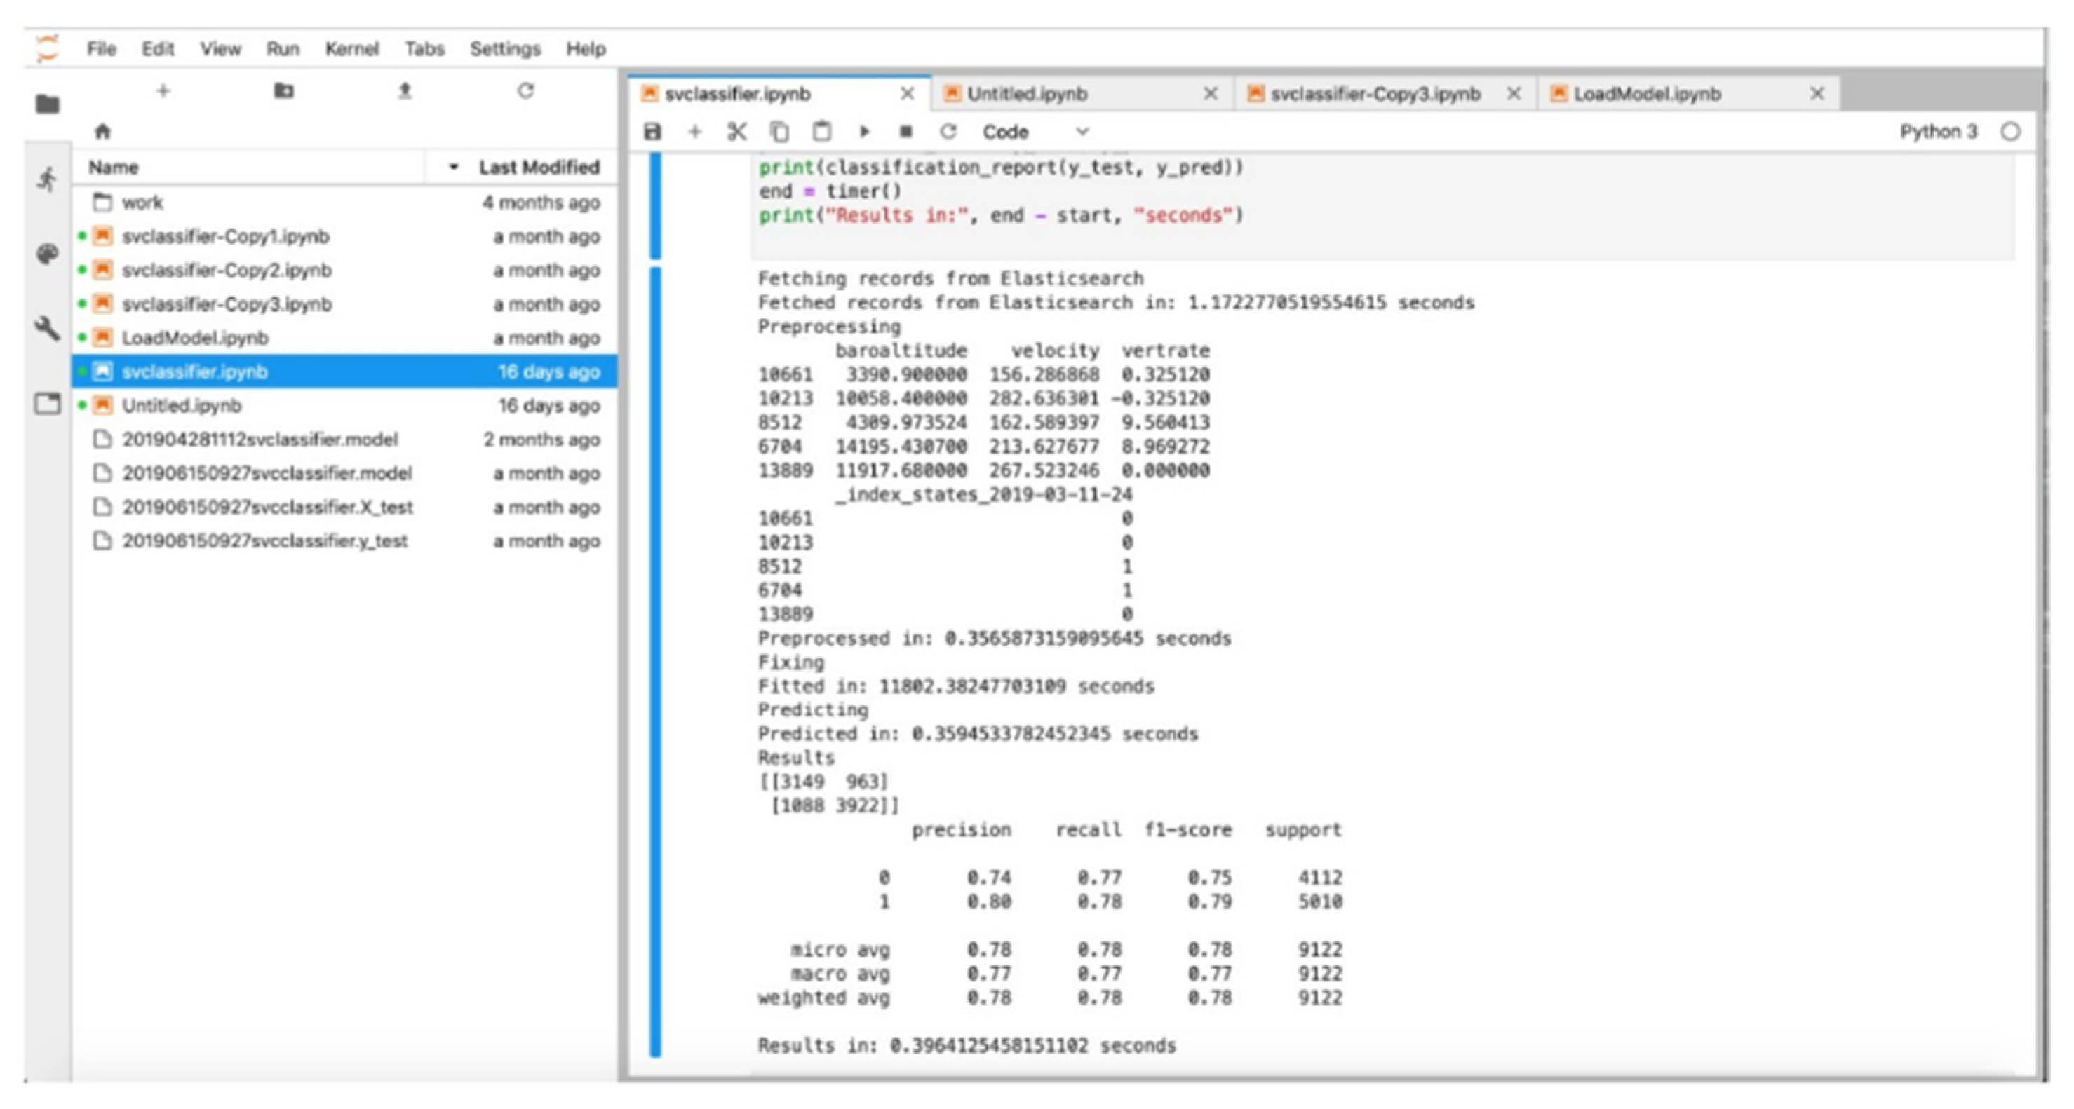
Task: Interrupt the kernel with stop icon
Action: tap(905, 131)
